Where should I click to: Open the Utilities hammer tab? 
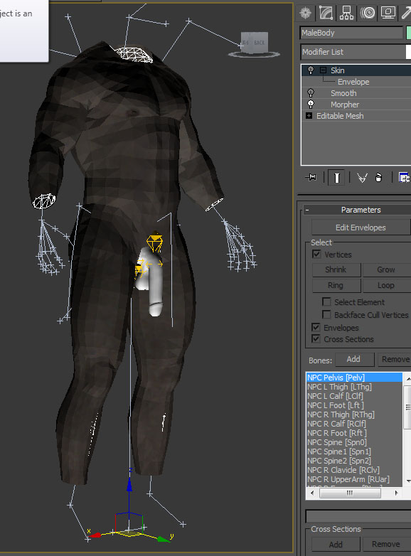[407, 13]
